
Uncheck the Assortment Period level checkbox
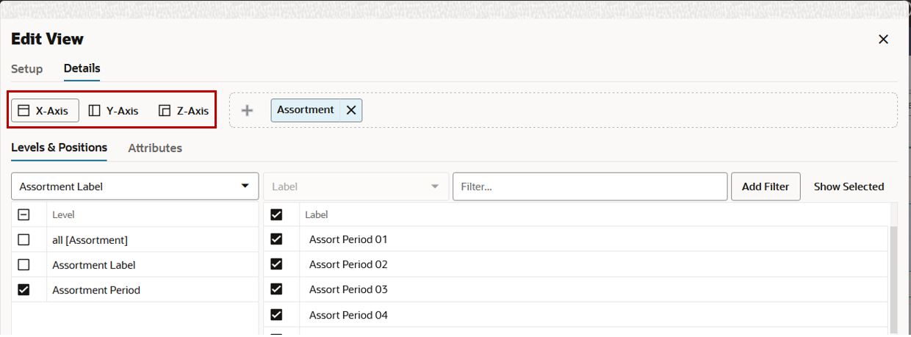tap(24, 289)
